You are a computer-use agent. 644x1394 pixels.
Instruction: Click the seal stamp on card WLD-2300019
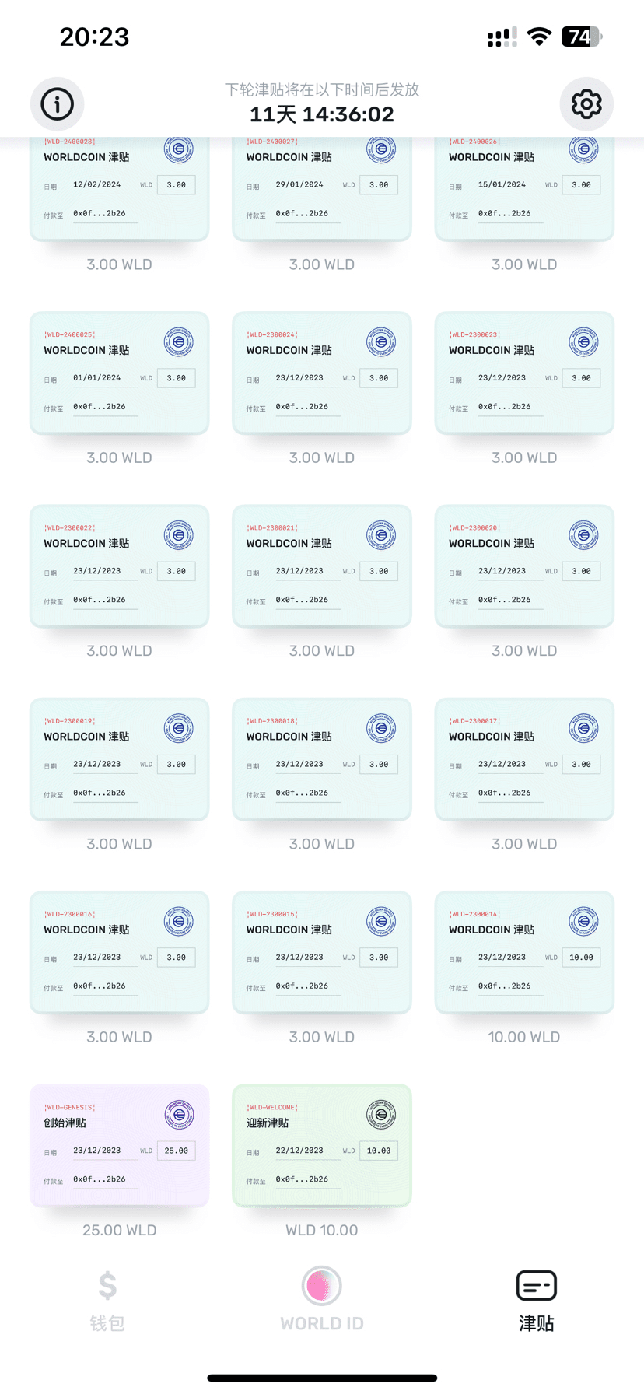[x=179, y=728]
